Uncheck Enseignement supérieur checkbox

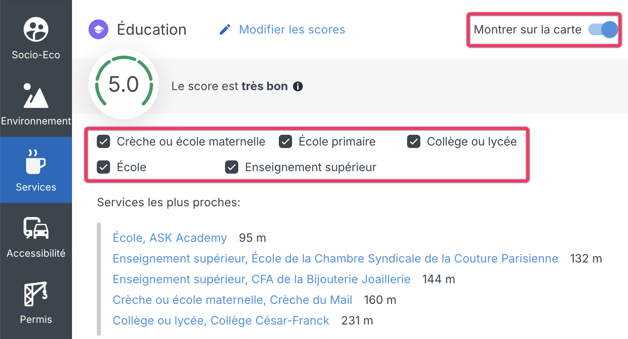point(232,167)
